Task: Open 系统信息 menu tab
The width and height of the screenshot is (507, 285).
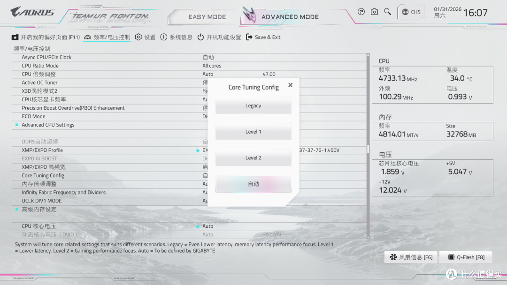Action: click(x=176, y=37)
